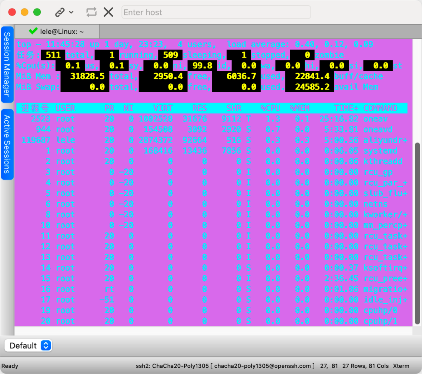Click the 24585.2 avail Mem value
Viewport: 422px width, 374px height.
pyautogui.click(x=312, y=87)
